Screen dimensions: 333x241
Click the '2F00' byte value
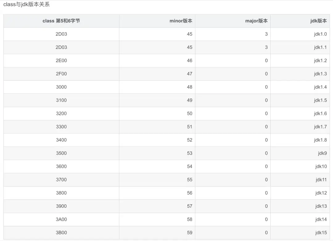pyautogui.click(x=61, y=74)
